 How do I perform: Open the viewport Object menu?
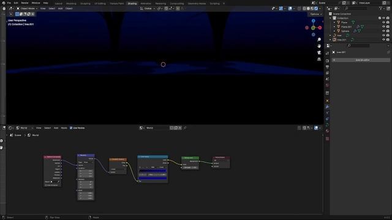tap(69, 9)
